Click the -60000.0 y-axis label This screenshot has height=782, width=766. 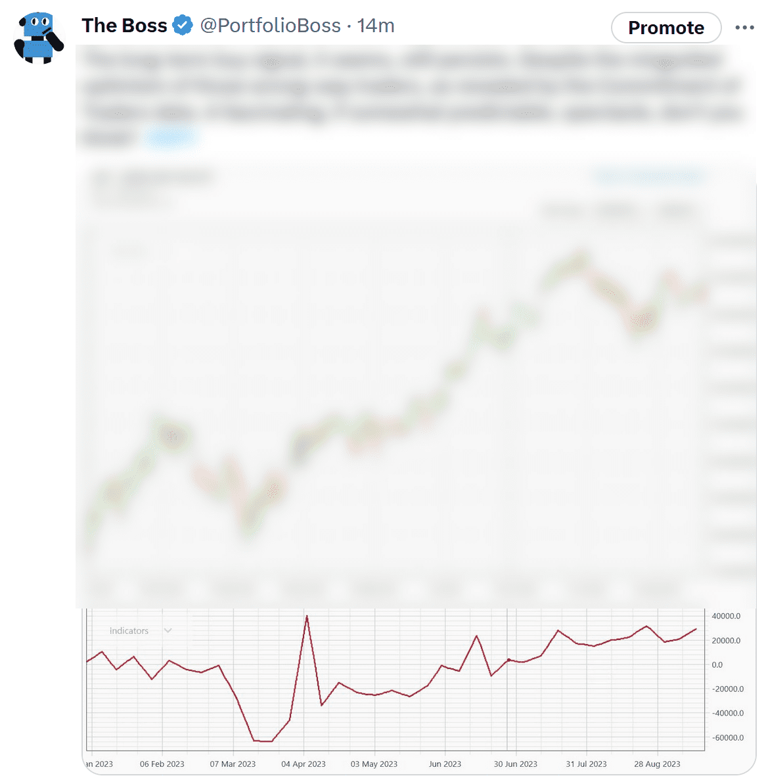728,738
